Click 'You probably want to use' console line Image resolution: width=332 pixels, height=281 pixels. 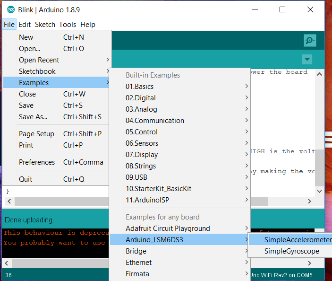point(54,243)
